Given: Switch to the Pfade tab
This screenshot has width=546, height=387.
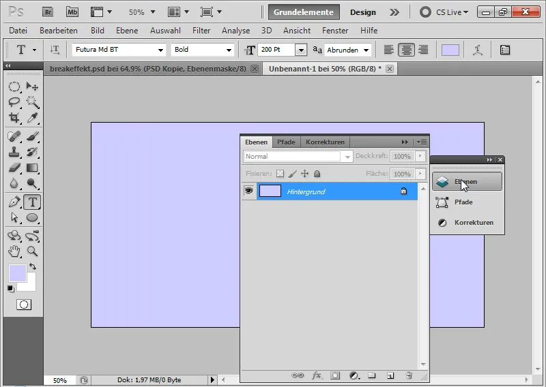Looking at the screenshot, I should tap(286, 142).
